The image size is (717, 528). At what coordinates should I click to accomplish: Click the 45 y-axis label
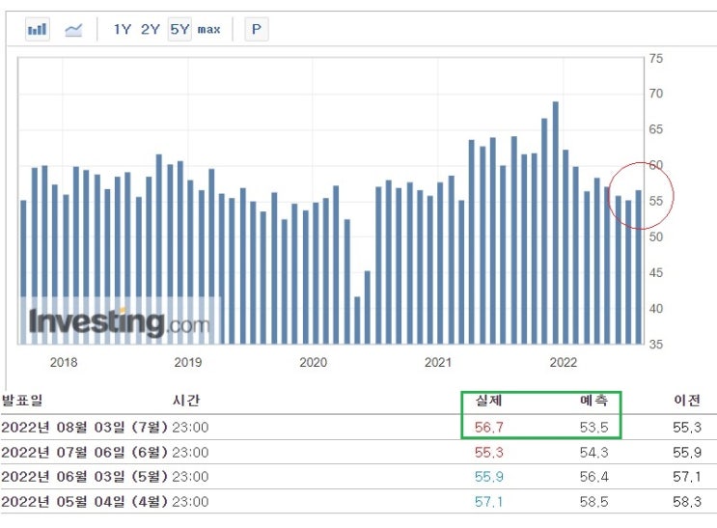(656, 273)
